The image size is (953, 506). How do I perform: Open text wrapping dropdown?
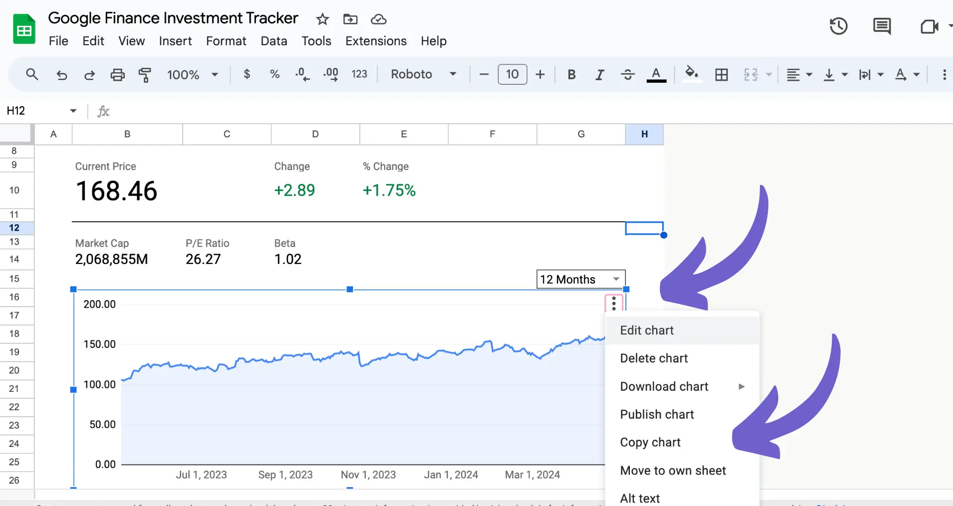[871, 75]
